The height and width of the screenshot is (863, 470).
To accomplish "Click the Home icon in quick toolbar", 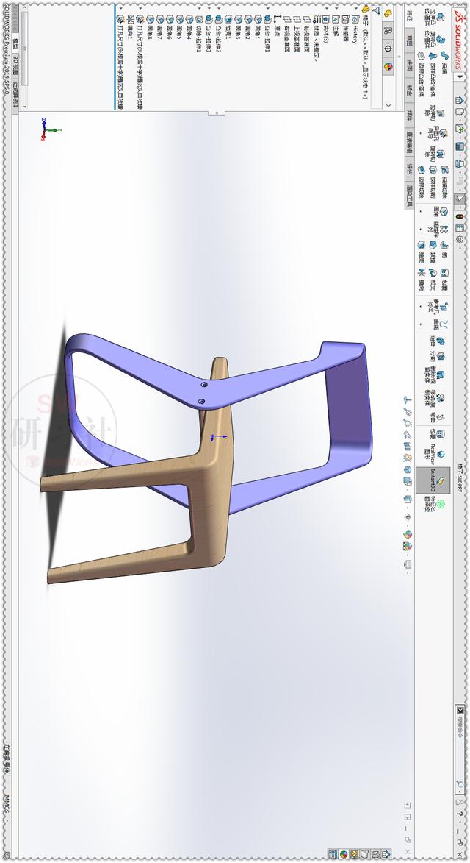I will click(x=460, y=100).
